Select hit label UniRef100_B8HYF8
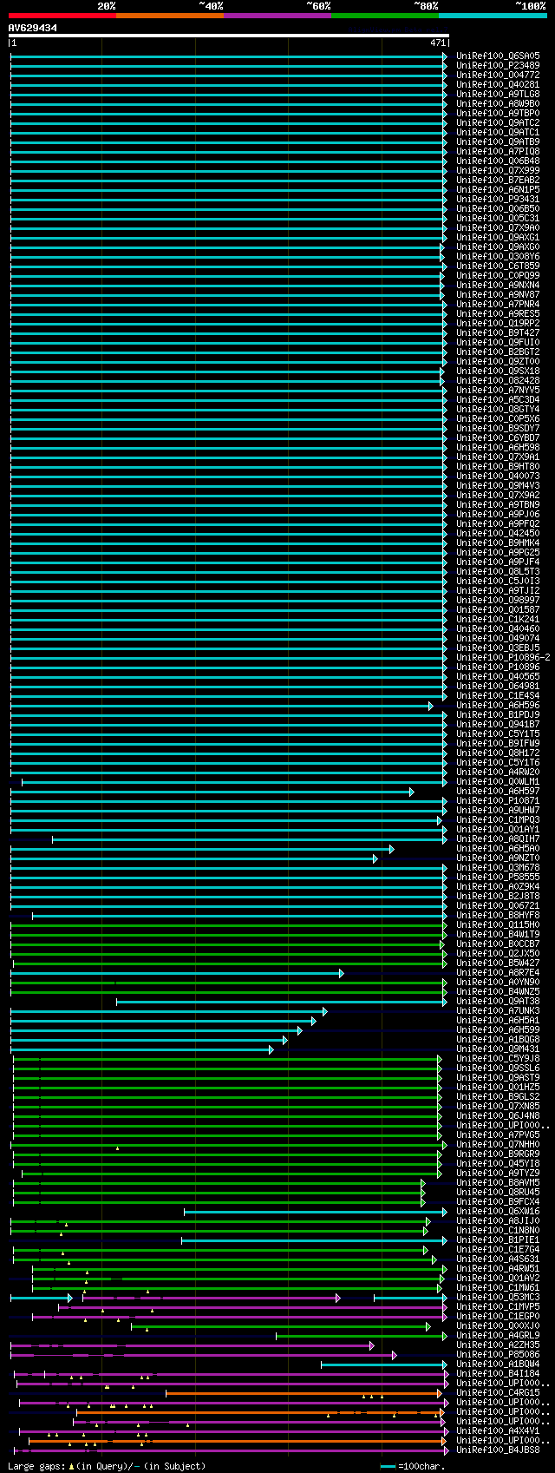This screenshot has width=555, height=1473. pos(498,915)
